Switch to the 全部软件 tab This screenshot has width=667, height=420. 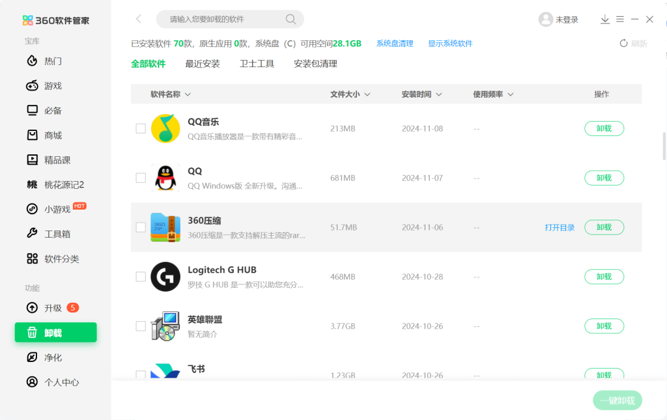pyautogui.click(x=148, y=64)
